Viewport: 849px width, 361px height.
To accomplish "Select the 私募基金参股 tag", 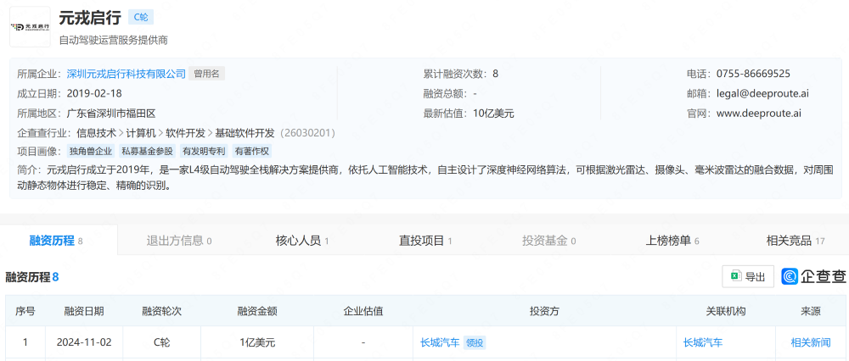I will coord(147,152).
